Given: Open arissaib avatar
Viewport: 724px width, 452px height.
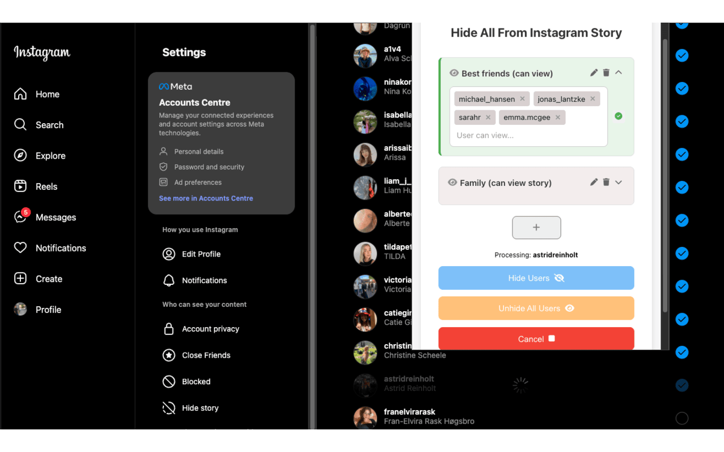Looking at the screenshot, I should pyautogui.click(x=365, y=155).
